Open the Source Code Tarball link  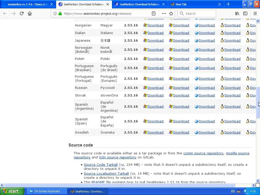[101, 165]
